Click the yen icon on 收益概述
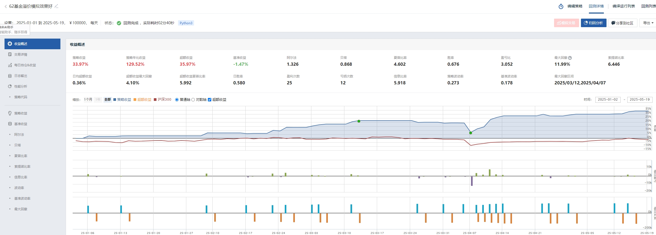Screen dimensions: 656x235 10,44
